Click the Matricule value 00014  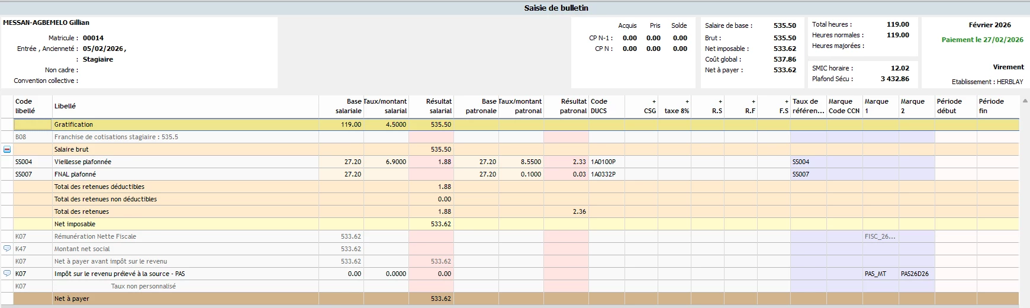[93, 38]
